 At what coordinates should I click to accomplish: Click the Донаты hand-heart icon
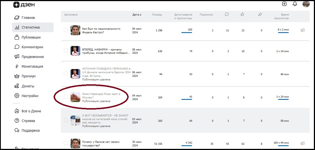coord(17,86)
